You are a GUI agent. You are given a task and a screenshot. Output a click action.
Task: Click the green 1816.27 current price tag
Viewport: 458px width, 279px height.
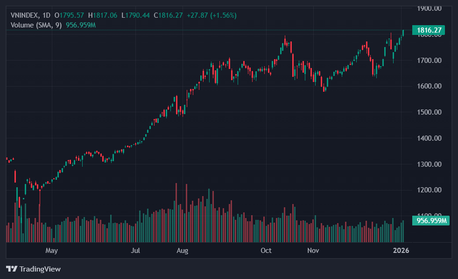tap(428, 30)
